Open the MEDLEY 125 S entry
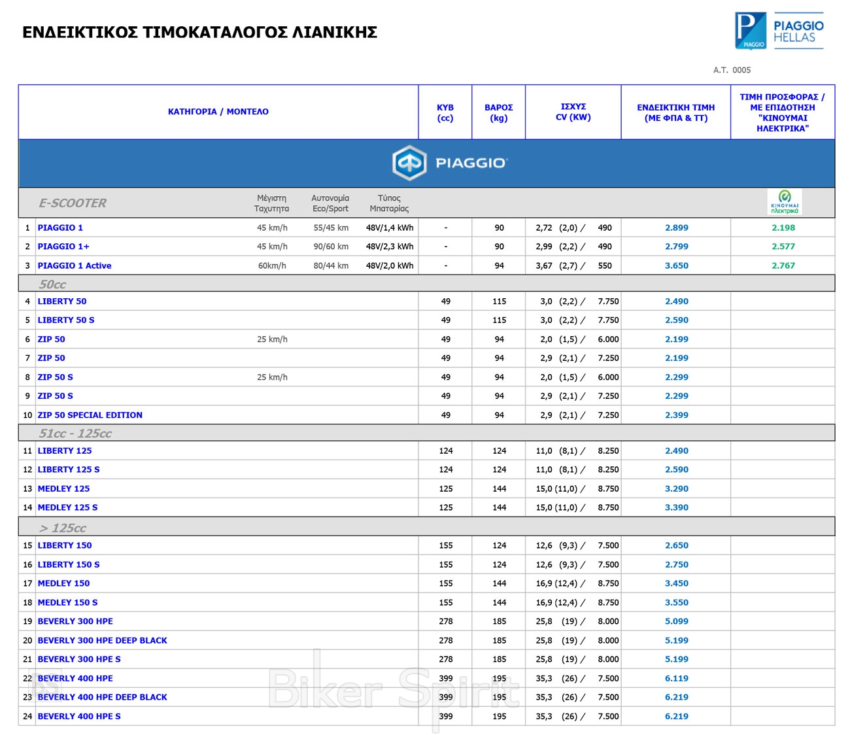The width and height of the screenshot is (850, 735). pos(67,507)
